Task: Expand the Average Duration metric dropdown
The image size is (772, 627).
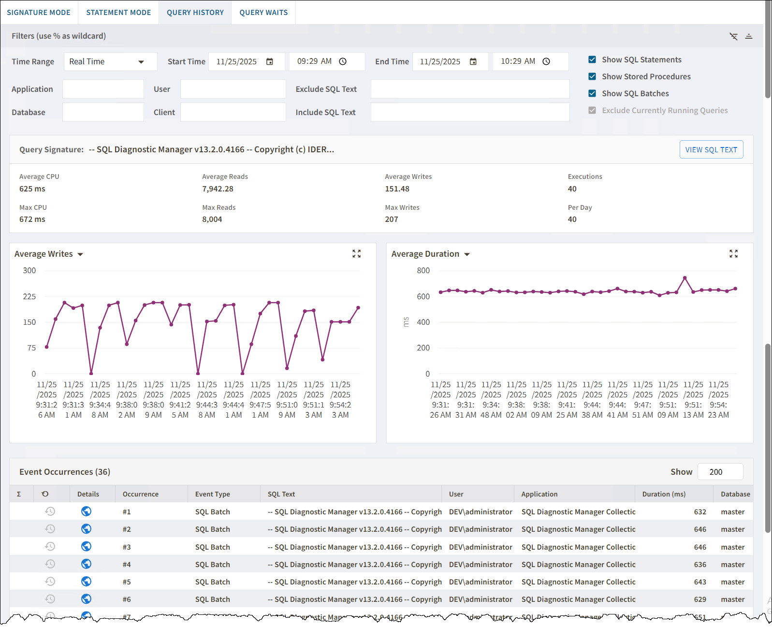Action: pyautogui.click(x=467, y=254)
